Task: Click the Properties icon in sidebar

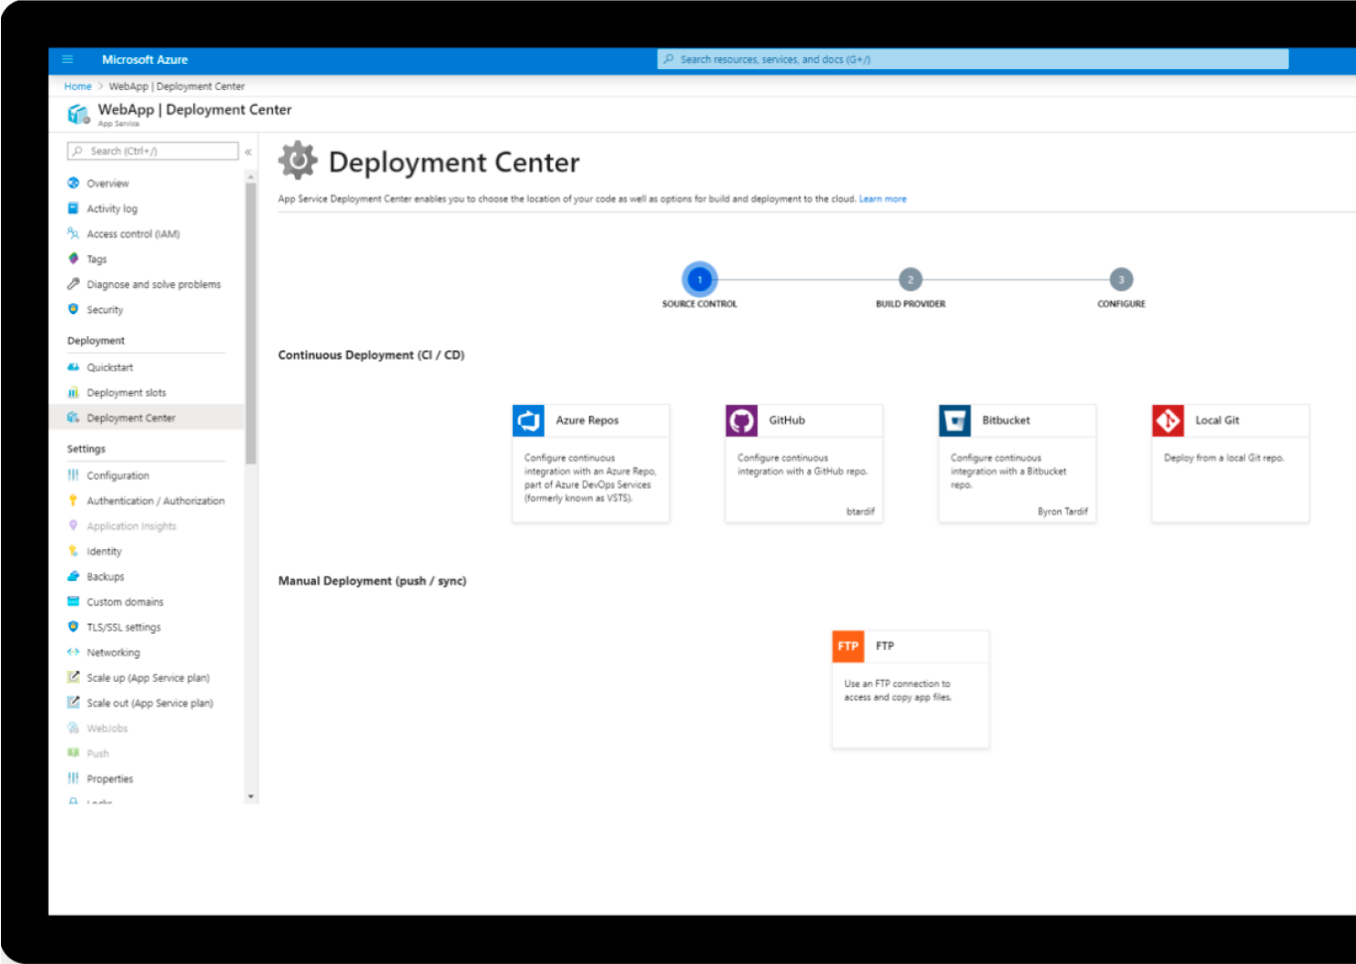Action: coord(73,778)
